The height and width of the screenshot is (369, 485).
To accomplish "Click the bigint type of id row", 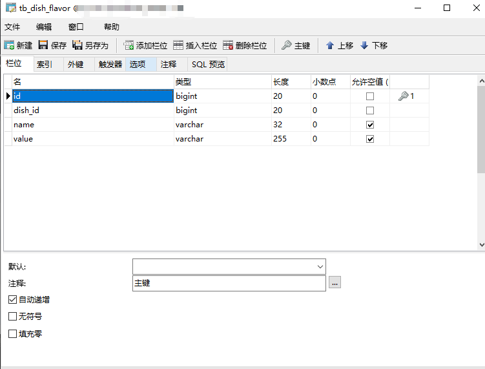I will click(223, 96).
